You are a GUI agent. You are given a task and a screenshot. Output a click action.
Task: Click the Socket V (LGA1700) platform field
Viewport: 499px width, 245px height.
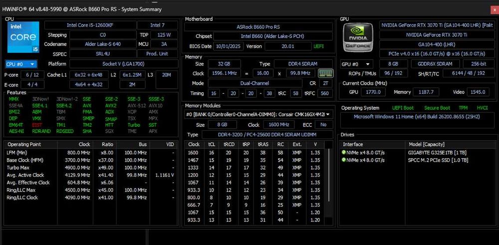coord(124,64)
